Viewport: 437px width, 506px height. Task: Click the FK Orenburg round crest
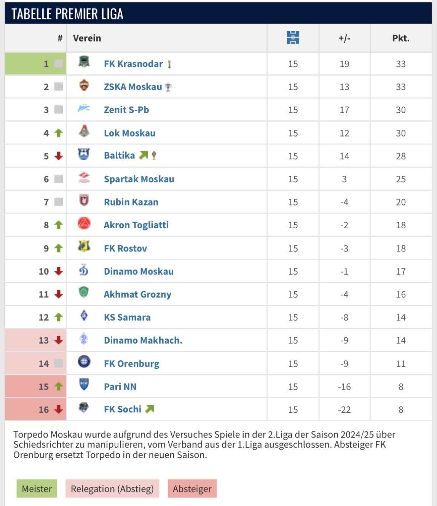click(84, 361)
